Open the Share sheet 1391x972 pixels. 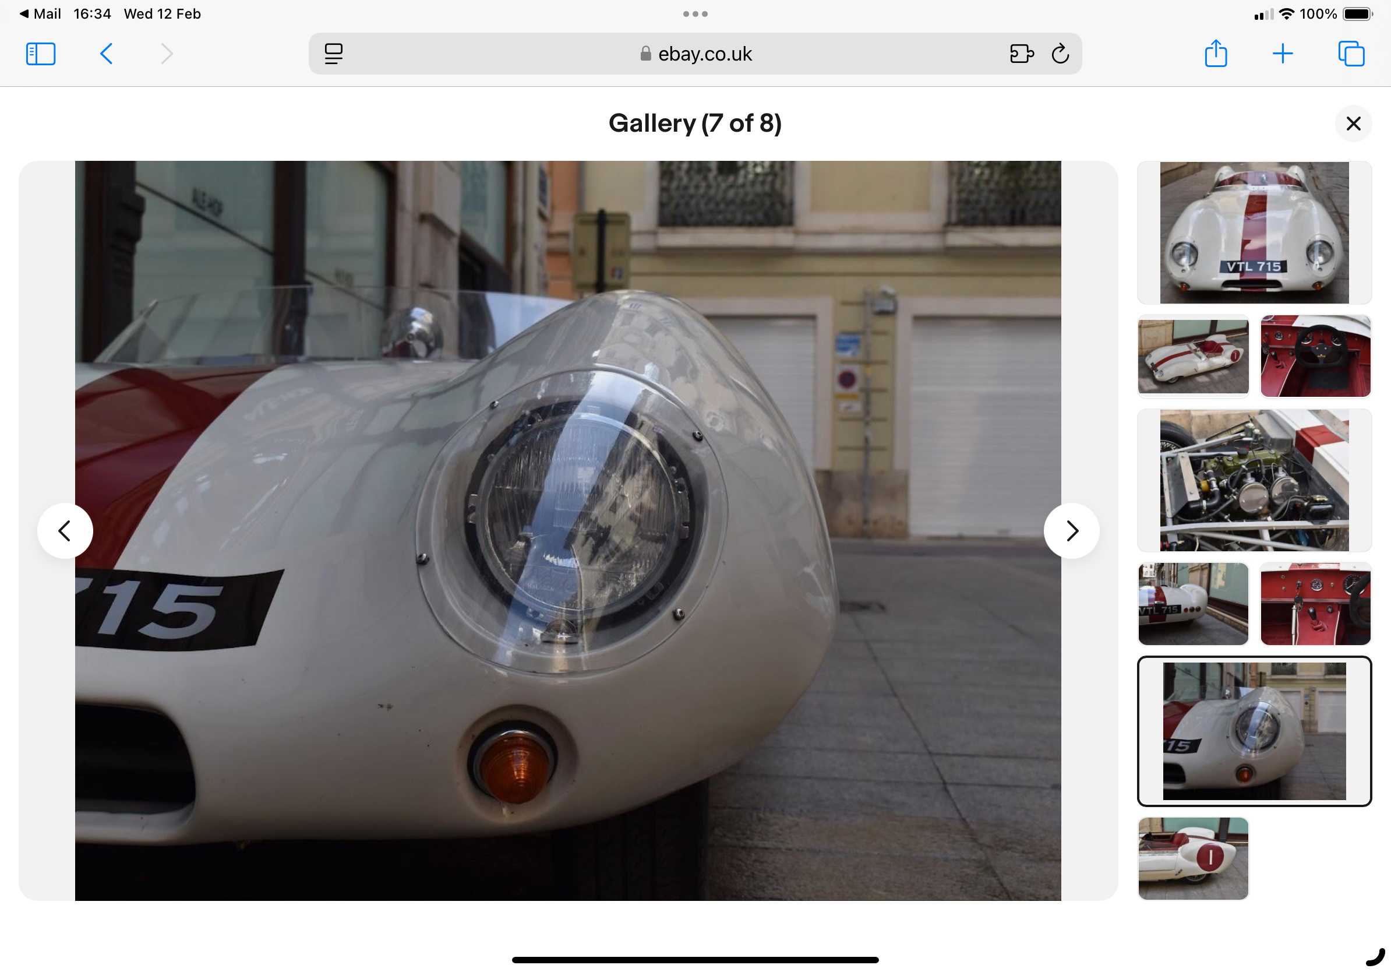pos(1215,54)
